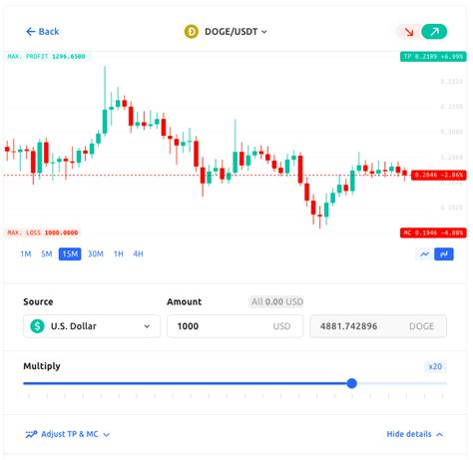Click the back arrow icon
Screen dimensions: 473x460
[30, 32]
